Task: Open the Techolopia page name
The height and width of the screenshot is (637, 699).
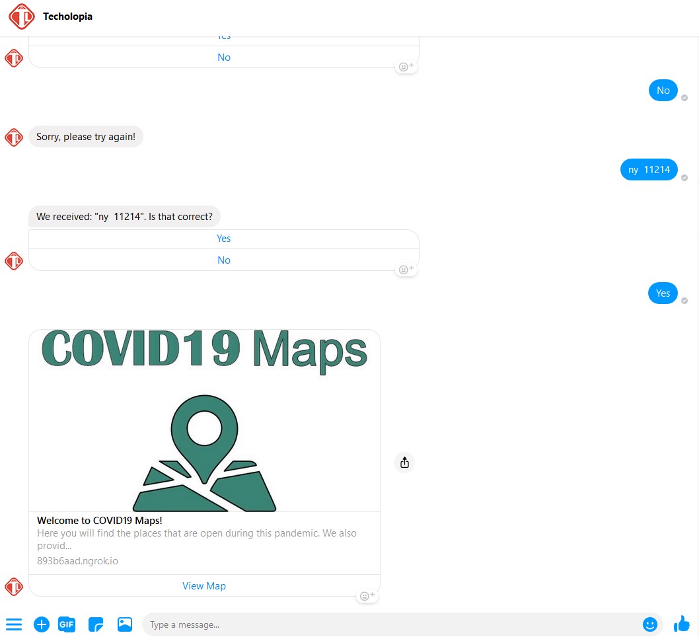Action: coord(68,17)
